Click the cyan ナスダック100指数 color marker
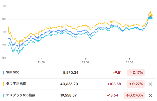The height and width of the screenshot is (101, 157). pos(4,95)
